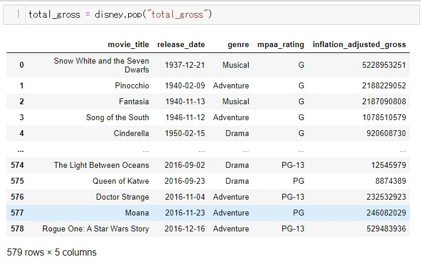Select the Song of the South cell
Screen dimensions: 421x265
pos(118,117)
